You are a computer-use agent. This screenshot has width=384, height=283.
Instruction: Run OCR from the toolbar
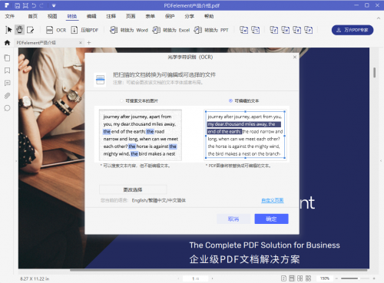(56, 30)
